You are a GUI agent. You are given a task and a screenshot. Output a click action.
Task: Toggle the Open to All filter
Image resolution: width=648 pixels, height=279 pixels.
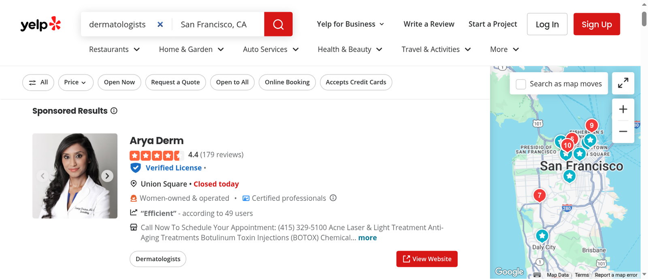[x=232, y=82]
